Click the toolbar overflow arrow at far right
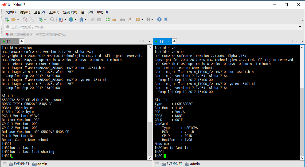The width and height of the screenshot is (305, 167). 303,21
